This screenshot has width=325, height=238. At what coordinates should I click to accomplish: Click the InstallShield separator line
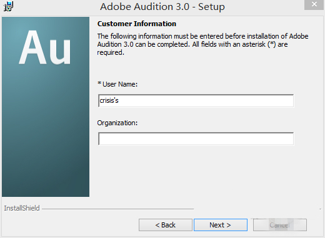click(x=118, y=209)
